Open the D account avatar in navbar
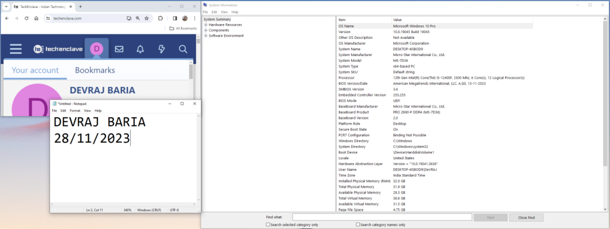 coord(96,49)
